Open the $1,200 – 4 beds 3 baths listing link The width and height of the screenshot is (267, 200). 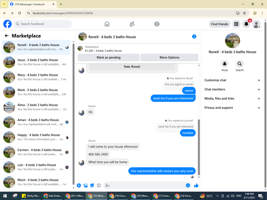(104, 51)
